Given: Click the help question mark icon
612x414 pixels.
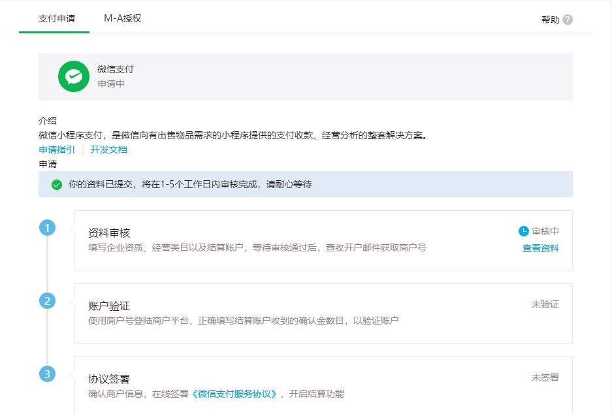Looking at the screenshot, I should (x=568, y=20).
